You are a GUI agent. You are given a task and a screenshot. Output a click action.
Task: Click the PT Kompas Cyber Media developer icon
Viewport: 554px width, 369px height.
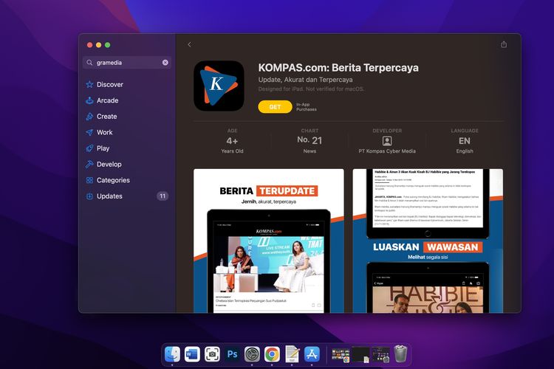click(387, 141)
